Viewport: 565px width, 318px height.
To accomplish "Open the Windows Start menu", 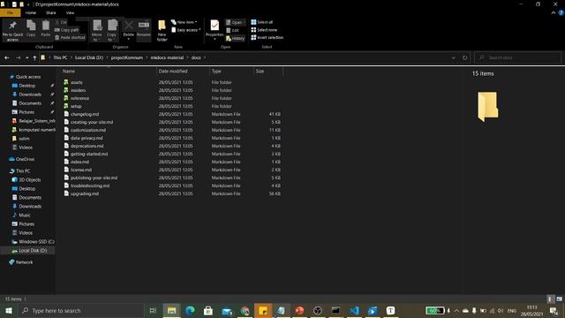I will (x=9, y=310).
